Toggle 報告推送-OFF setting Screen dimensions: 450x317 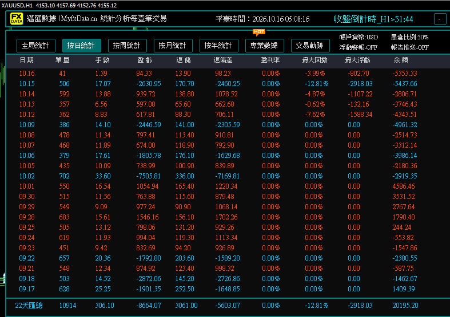point(409,47)
